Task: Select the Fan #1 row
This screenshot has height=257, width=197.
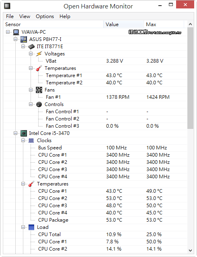Action: point(95,97)
